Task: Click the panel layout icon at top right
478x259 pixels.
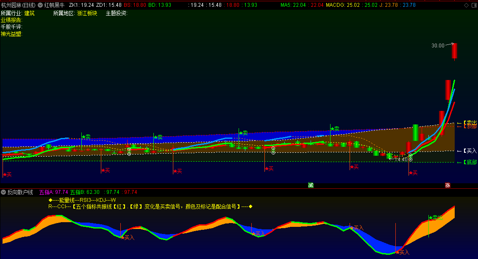Action: (x=474, y=5)
